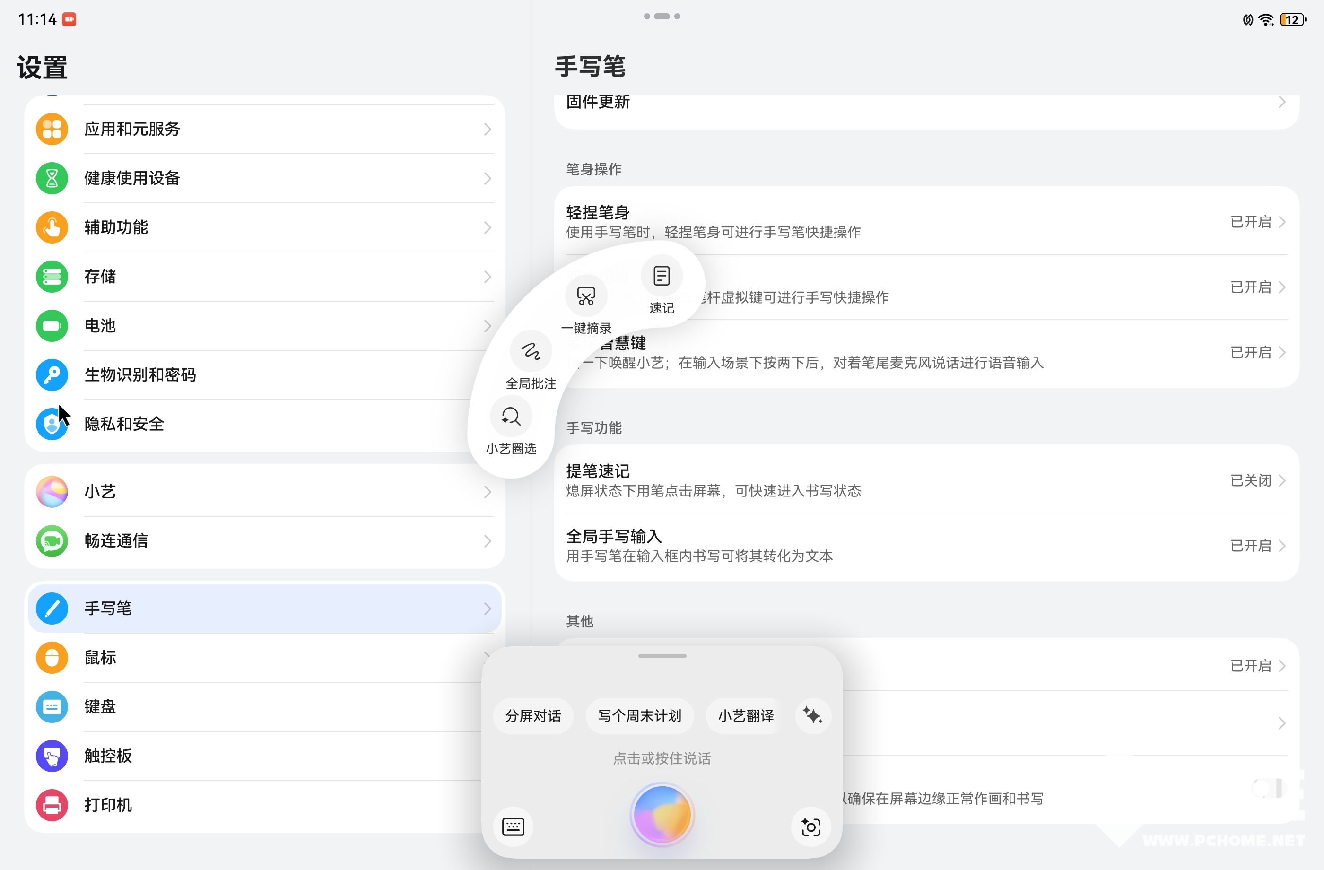The width and height of the screenshot is (1324, 870).
Task: Click the 生物识别和密码 key icon
Action: click(x=52, y=375)
